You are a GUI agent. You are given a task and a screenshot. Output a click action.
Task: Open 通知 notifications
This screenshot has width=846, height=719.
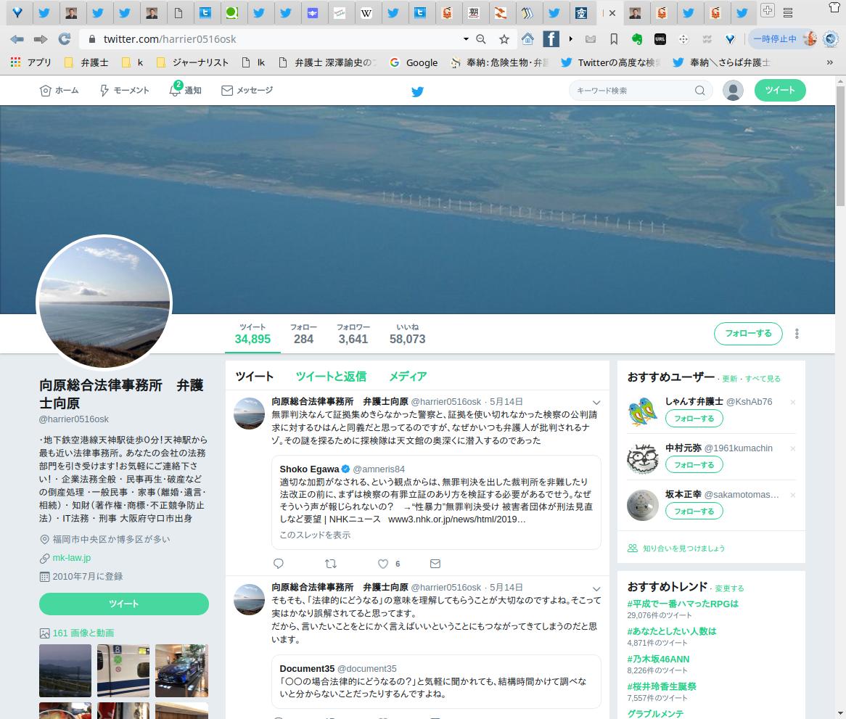click(185, 91)
